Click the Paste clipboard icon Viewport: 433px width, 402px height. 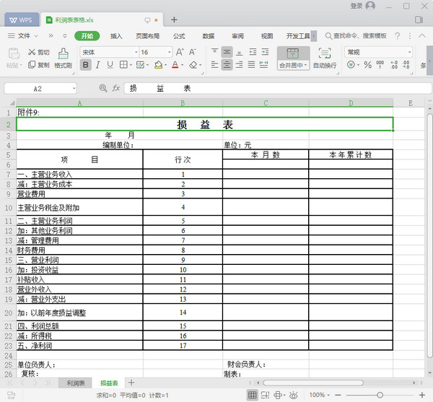click(14, 53)
